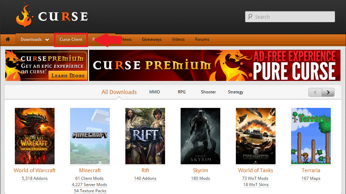
Task: Open Minecraft 4,227 Server Mods link
Action: click(x=89, y=185)
